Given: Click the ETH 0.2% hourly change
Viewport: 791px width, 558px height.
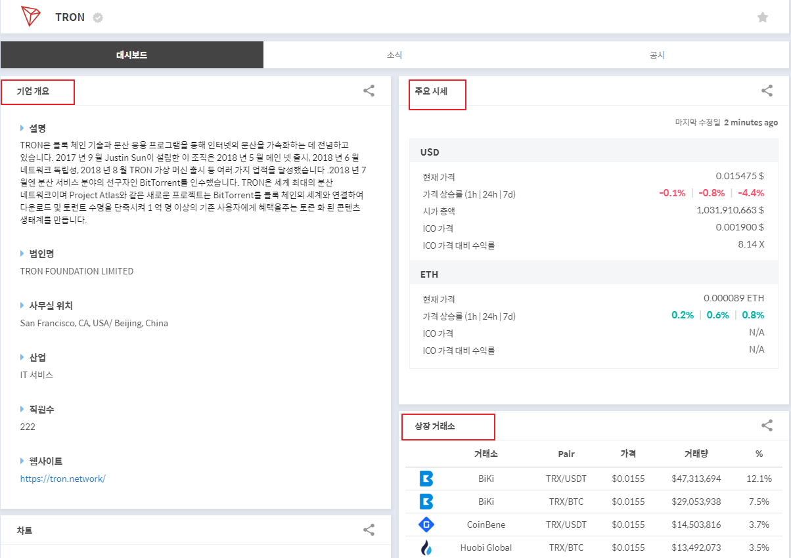Looking at the screenshot, I should click(x=683, y=315).
